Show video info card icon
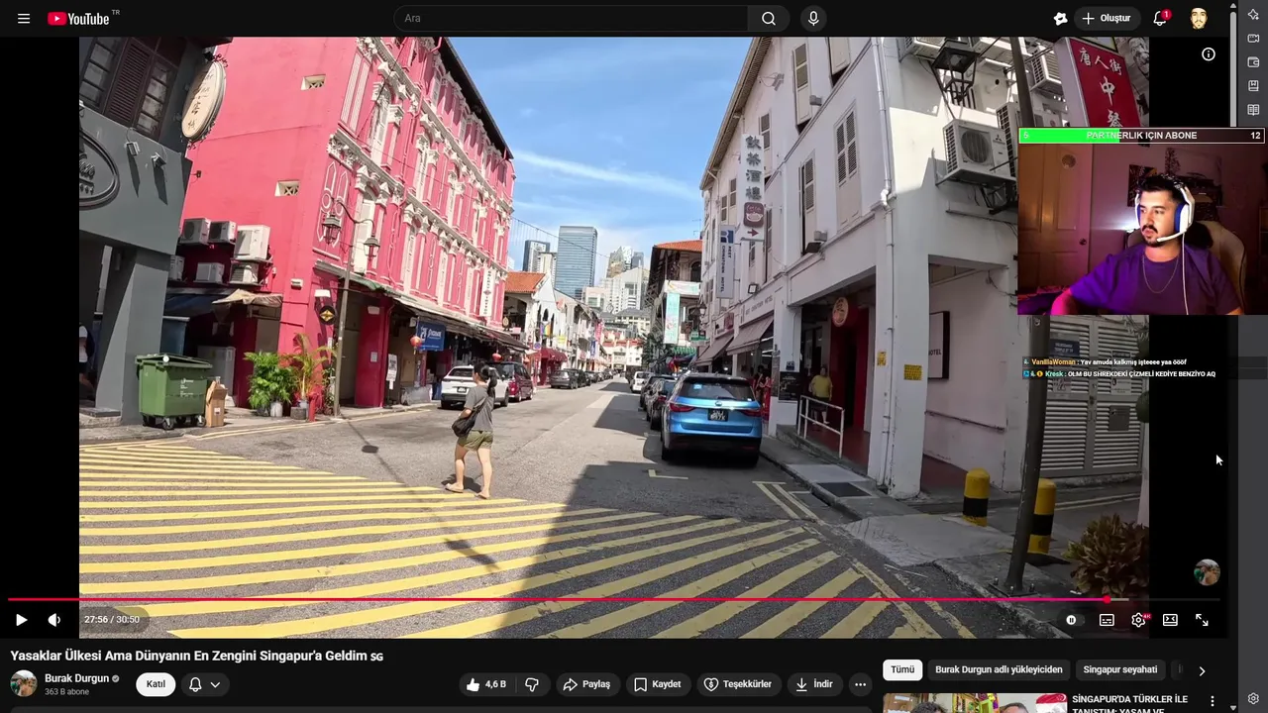The image size is (1268, 713). (x=1209, y=54)
